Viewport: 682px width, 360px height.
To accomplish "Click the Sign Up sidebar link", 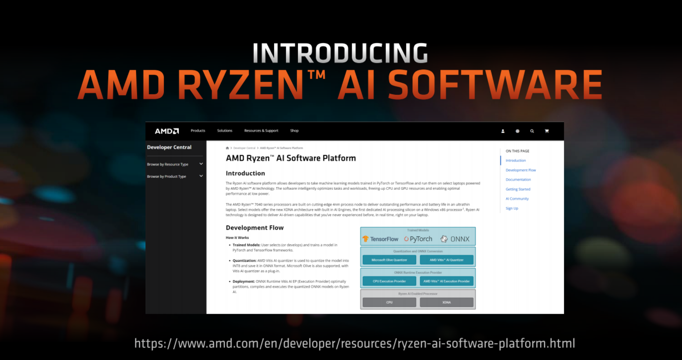I will point(512,208).
